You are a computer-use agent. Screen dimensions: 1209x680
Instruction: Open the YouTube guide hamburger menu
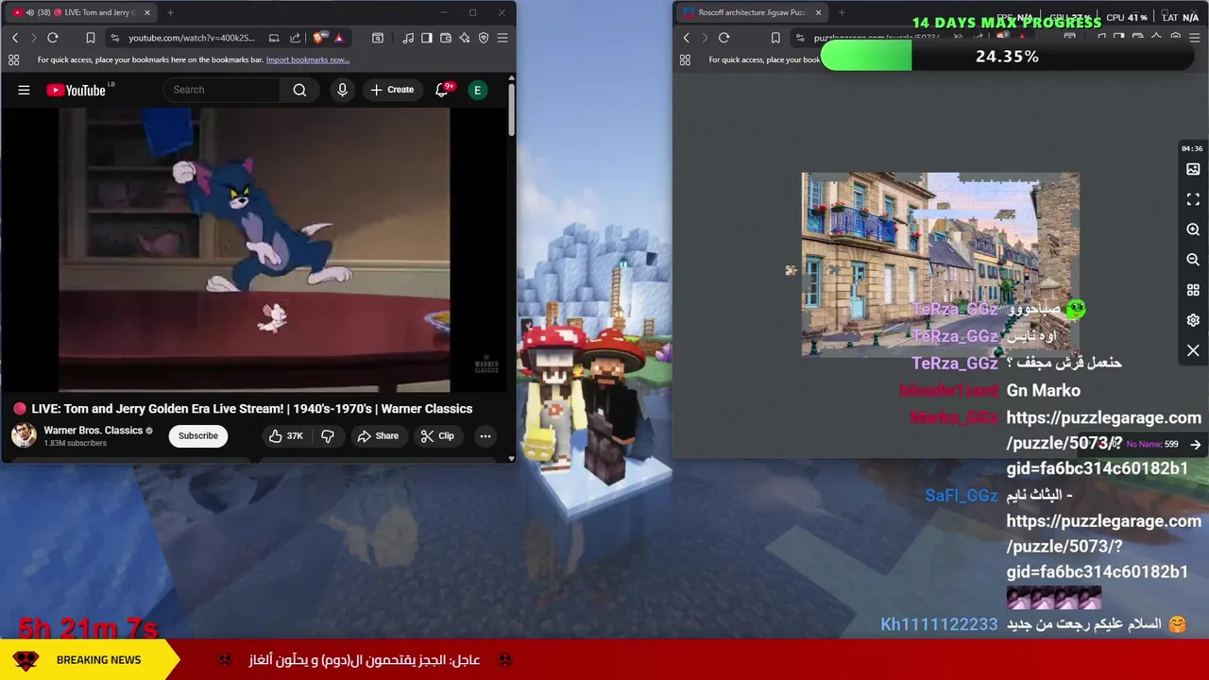tap(24, 90)
